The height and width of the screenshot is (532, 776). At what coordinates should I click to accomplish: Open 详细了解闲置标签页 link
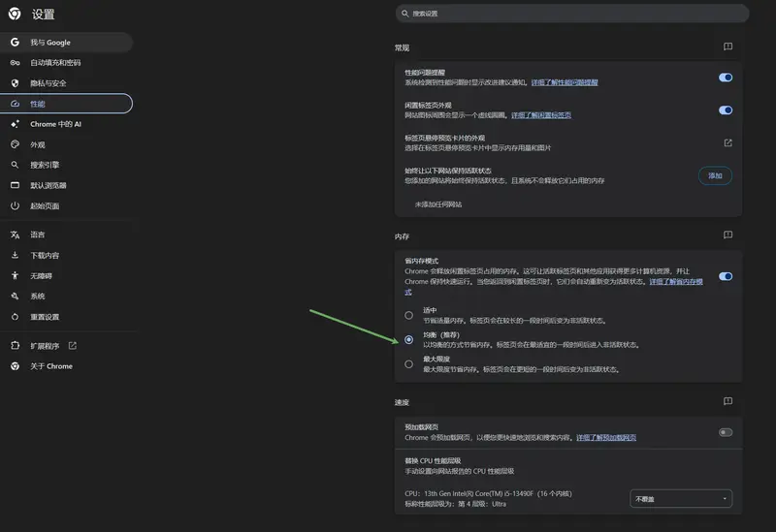541,115
